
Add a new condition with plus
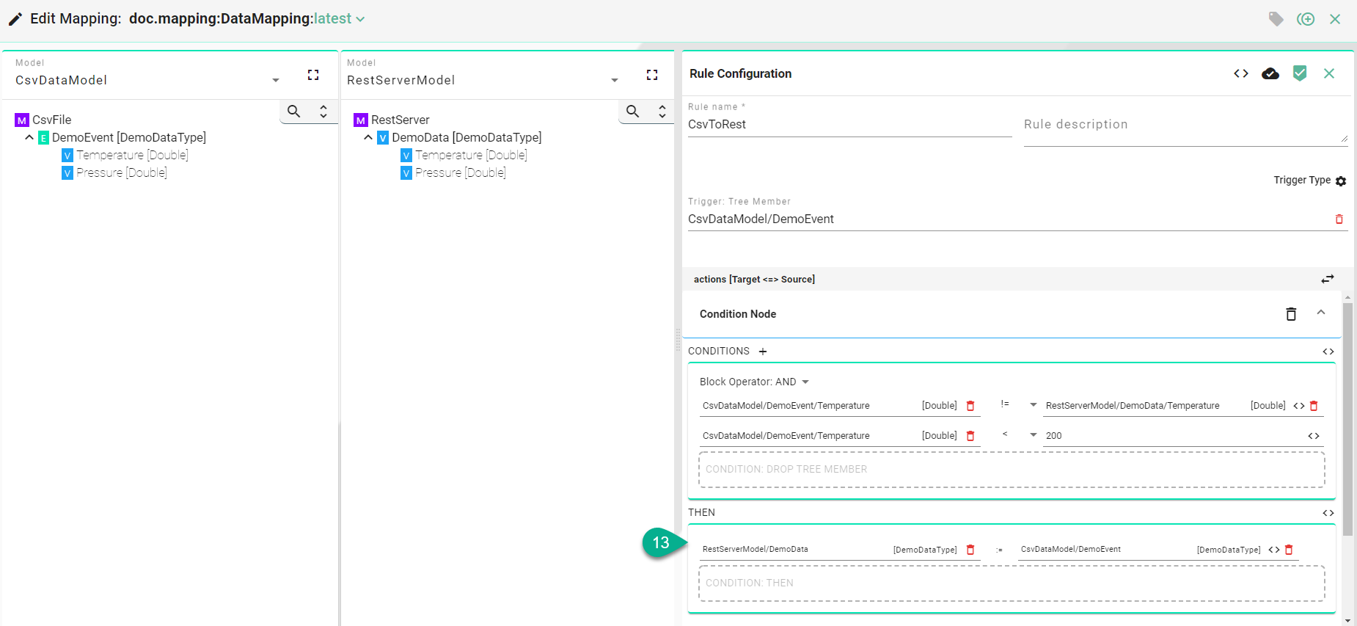tap(763, 352)
